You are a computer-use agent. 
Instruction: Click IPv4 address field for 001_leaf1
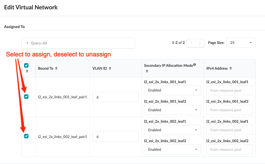coord(229,90)
